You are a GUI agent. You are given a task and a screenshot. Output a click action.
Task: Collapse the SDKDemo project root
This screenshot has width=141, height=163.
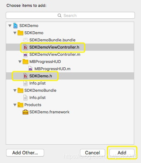pyautogui.click(x=10, y=26)
